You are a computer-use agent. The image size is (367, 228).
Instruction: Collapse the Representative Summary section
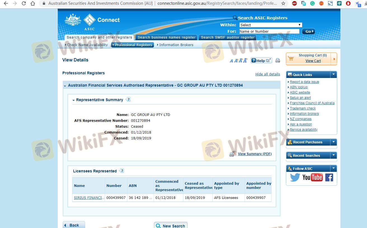click(74, 100)
